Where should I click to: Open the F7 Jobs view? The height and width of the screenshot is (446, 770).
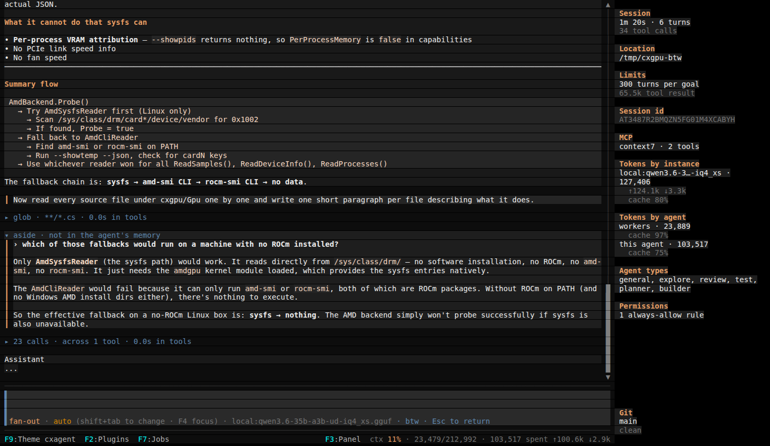(x=153, y=439)
